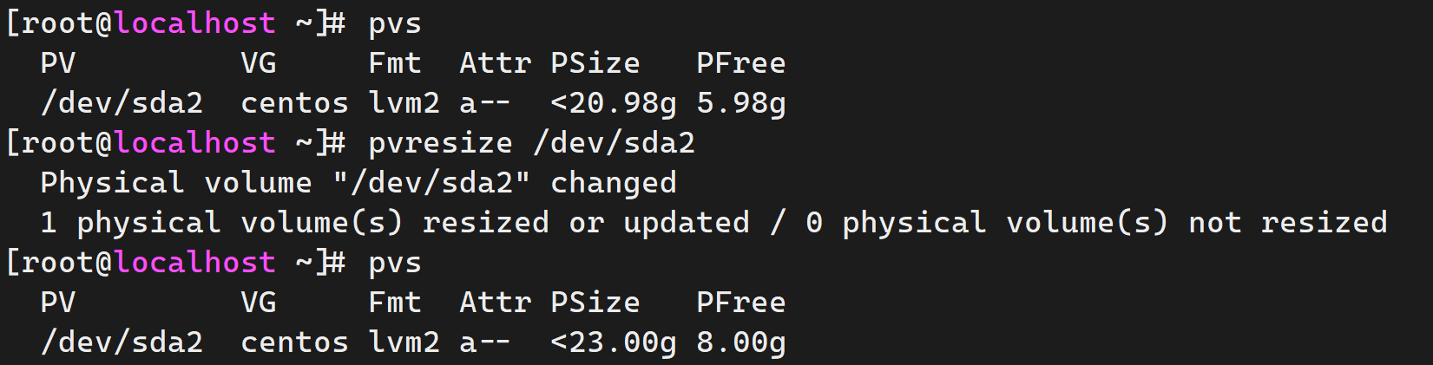Click the words "Physical volume" before "/dev/sda2"

click(175, 183)
